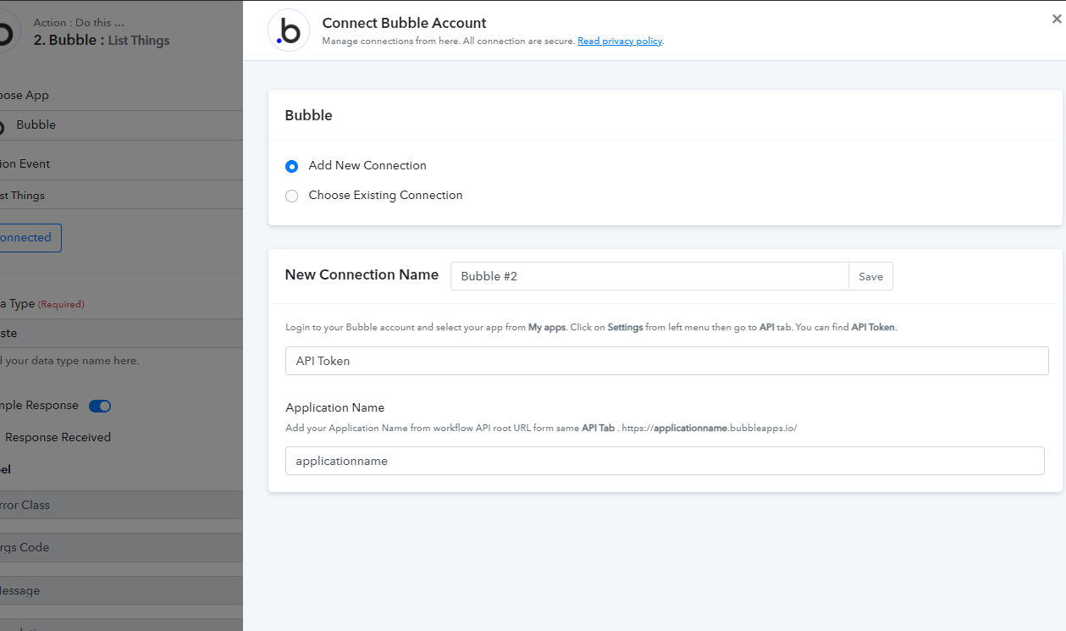This screenshot has width=1066, height=631.
Task: Click the Connected button in background panel
Action: [29, 237]
